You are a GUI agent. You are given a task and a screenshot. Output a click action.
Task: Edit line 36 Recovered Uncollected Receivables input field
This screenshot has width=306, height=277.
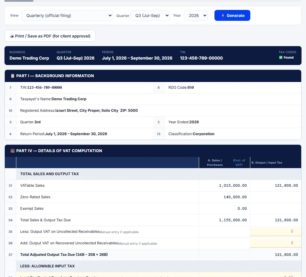(x=276, y=243)
